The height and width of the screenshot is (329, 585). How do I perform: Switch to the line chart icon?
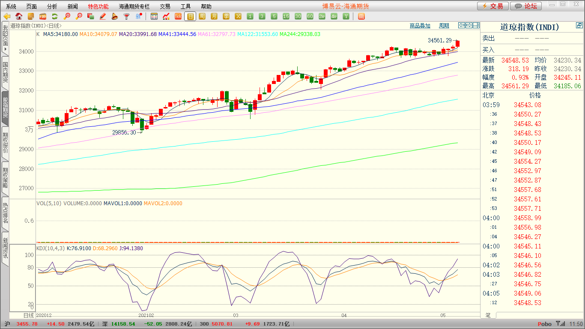coord(166,16)
